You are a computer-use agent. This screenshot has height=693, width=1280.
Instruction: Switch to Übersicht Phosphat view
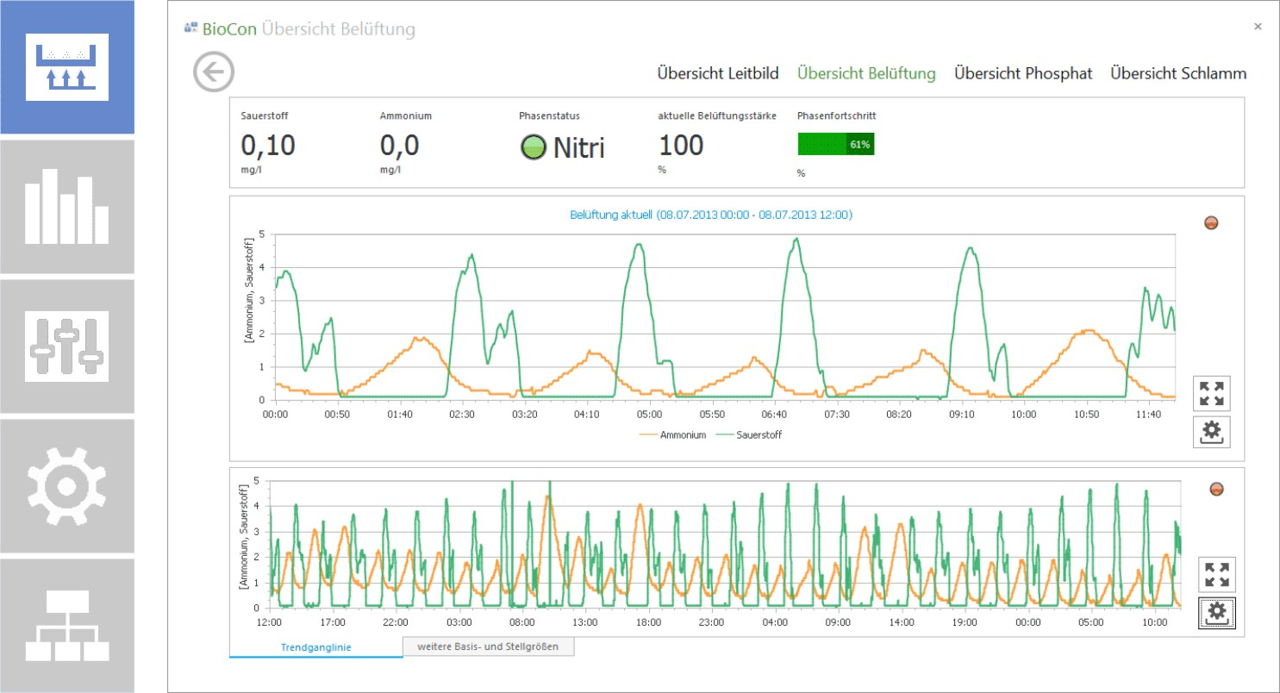[x=1023, y=73]
